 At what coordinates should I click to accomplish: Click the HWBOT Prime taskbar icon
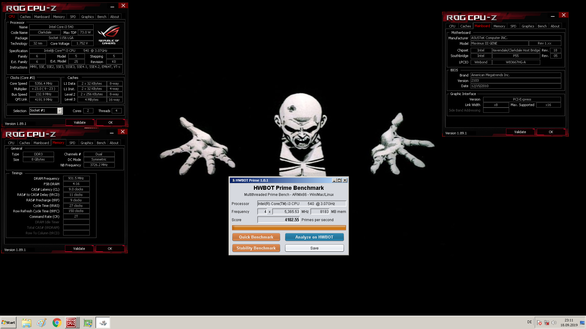pyautogui.click(x=103, y=323)
